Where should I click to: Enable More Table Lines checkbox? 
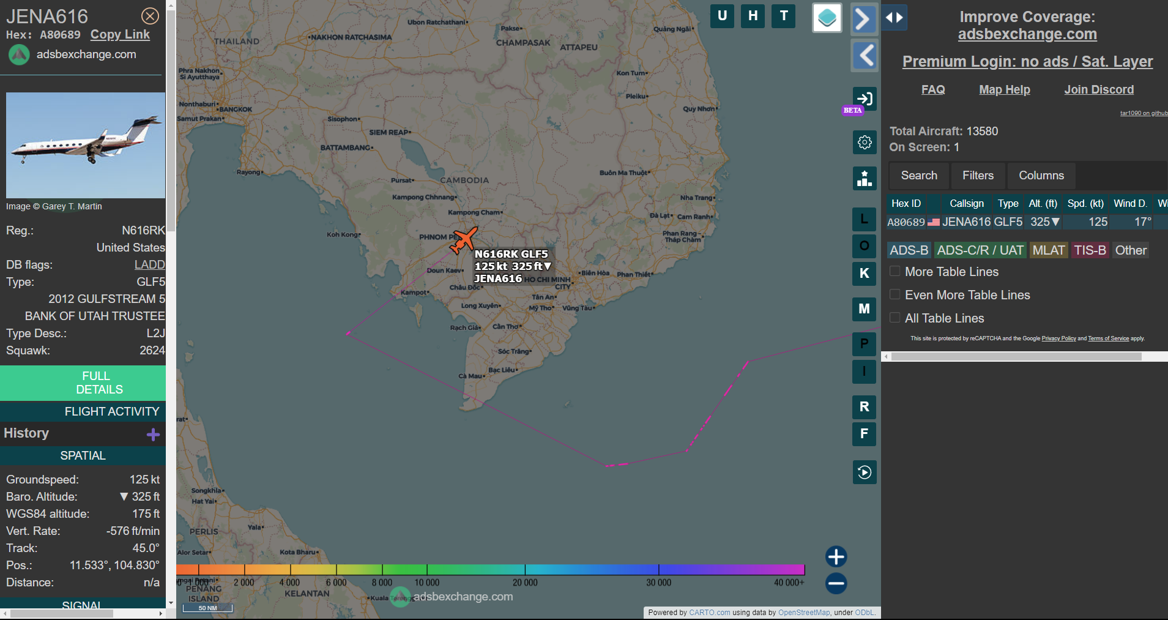tap(895, 271)
